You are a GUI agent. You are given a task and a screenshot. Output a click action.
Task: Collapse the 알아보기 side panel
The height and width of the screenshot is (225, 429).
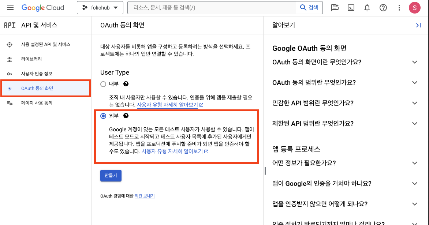[x=418, y=25]
